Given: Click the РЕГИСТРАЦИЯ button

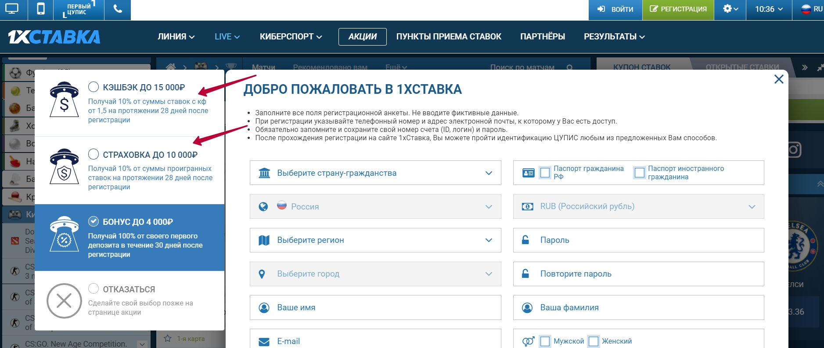Looking at the screenshot, I should pyautogui.click(x=678, y=9).
